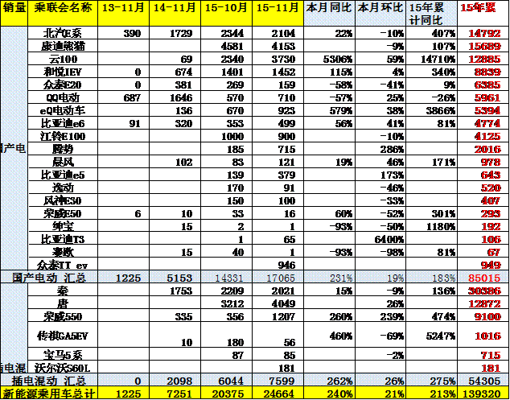Click the 荣威E50 row name cell
The image size is (510, 400).
click(x=63, y=213)
